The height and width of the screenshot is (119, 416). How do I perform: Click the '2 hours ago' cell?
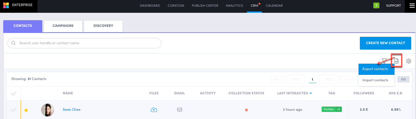[x=292, y=110]
